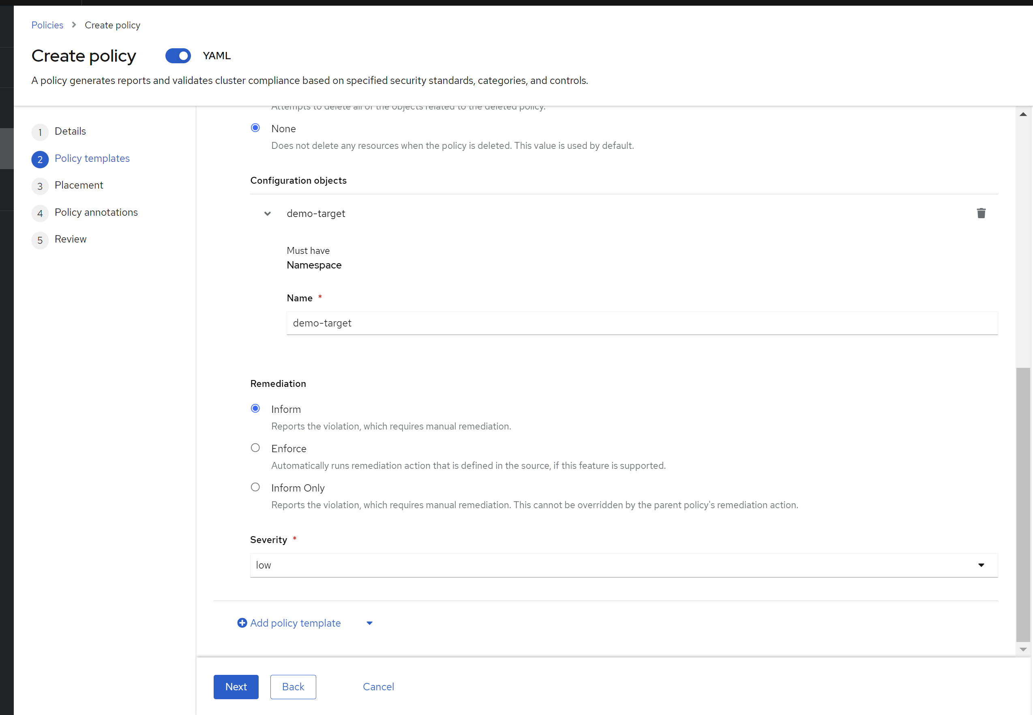Image resolution: width=1033 pixels, height=715 pixels.
Task: Select the Enforce remediation option
Action: [255, 448]
